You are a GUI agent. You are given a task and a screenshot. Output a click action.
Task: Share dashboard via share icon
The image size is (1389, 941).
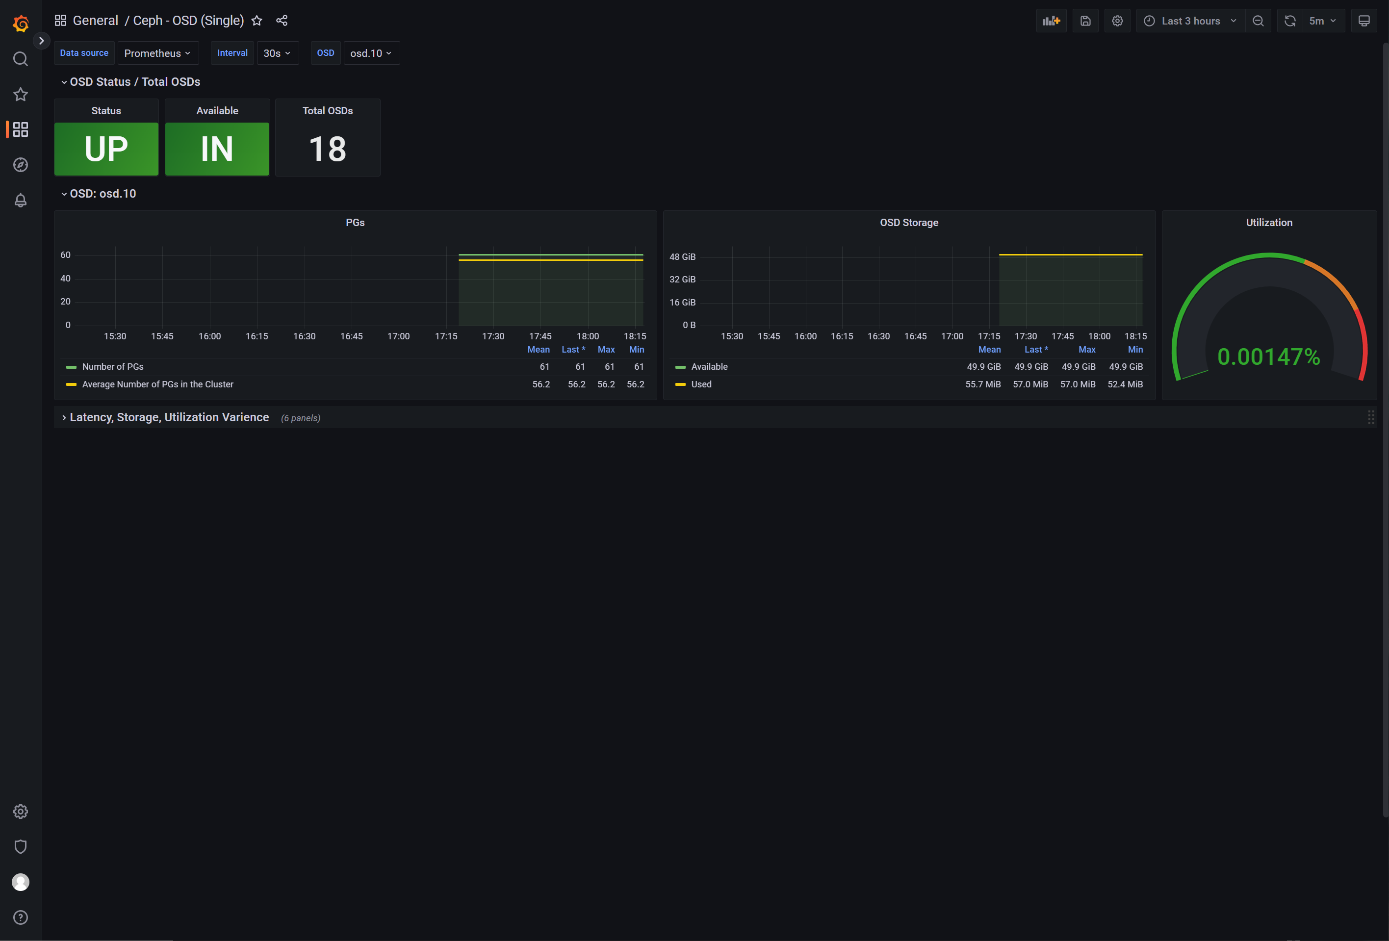tap(282, 21)
